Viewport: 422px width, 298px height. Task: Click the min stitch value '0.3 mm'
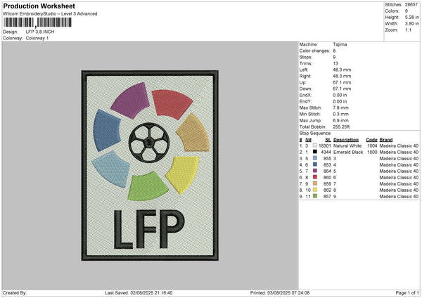coord(340,114)
